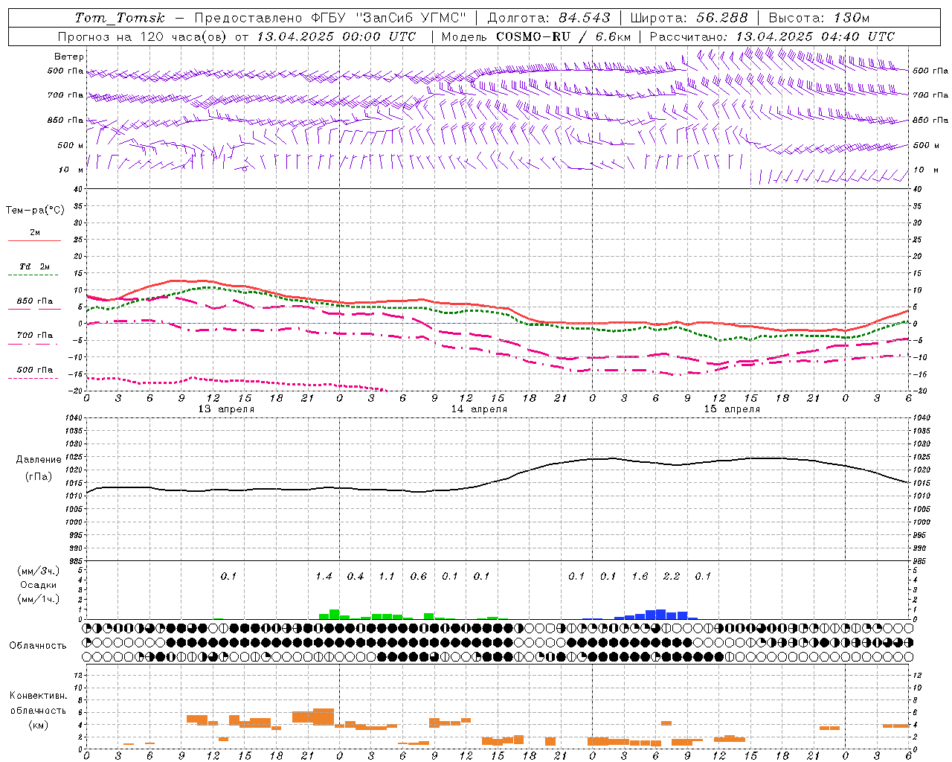This screenshot has height=762, width=952.
Task: Click the "(гПа)" pressure unit label
Action: [39, 477]
